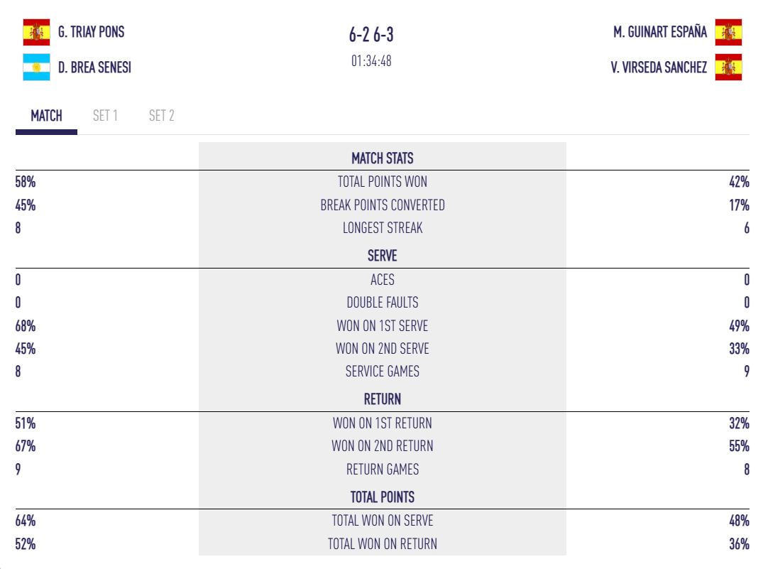The width and height of the screenshot is (763, 569).
Task: Click player name M. Guinart España
Action: [660, 32]
